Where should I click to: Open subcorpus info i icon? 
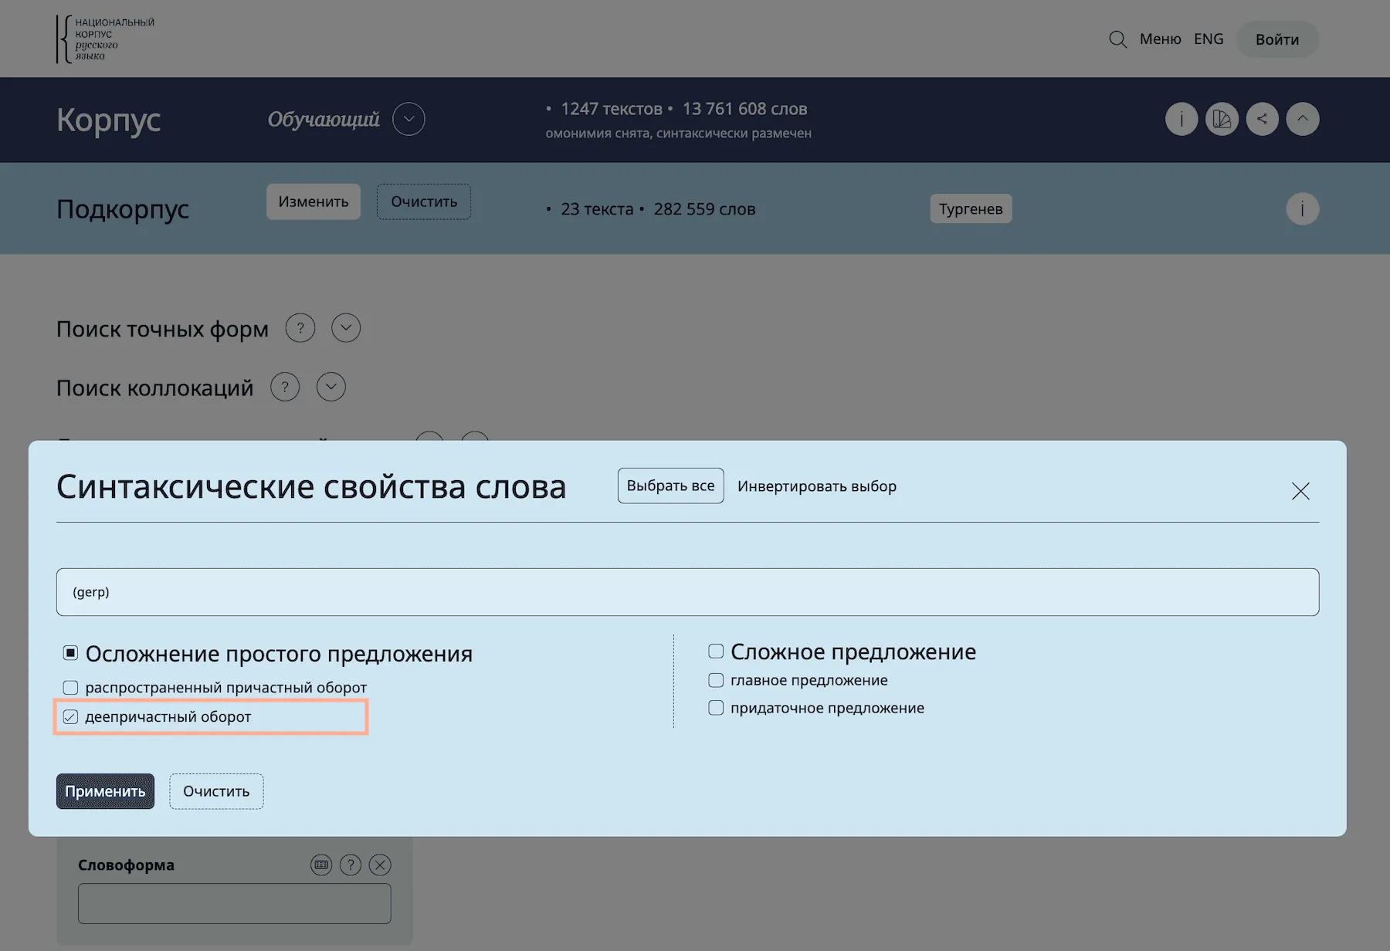pos(1303,208)
